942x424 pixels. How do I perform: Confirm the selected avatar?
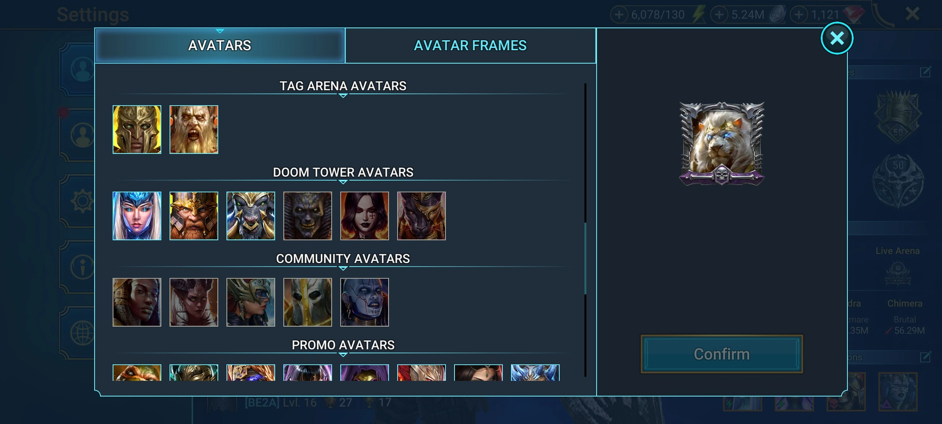point(721,354)
